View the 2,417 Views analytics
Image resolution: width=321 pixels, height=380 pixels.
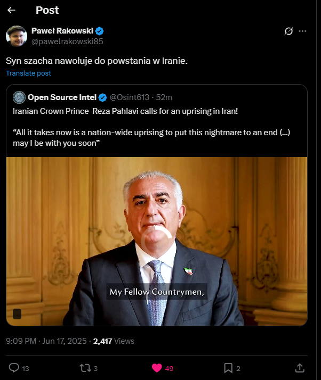pos(114,341)
